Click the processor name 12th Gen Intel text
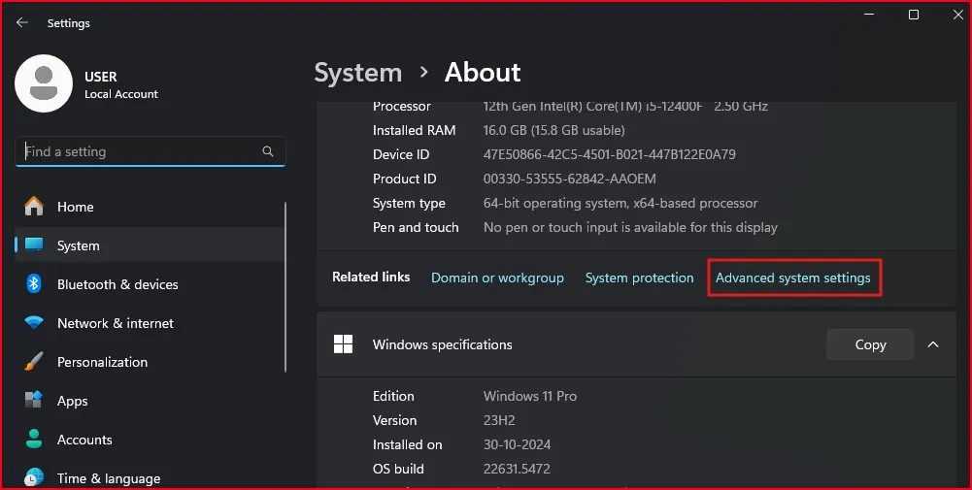The height and width of the screenshot is (490, 972). [625, 106]
